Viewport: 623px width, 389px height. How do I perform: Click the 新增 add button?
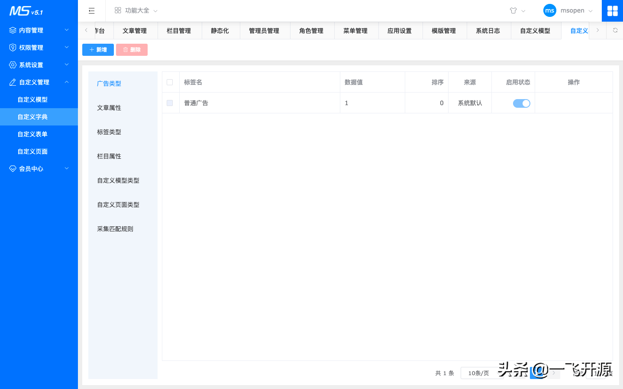(x=98, y=49)
